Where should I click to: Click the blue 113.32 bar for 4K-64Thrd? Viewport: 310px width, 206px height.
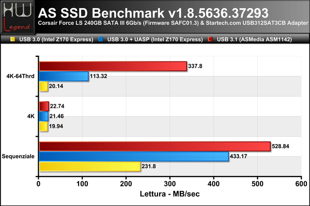click(64, 76)
